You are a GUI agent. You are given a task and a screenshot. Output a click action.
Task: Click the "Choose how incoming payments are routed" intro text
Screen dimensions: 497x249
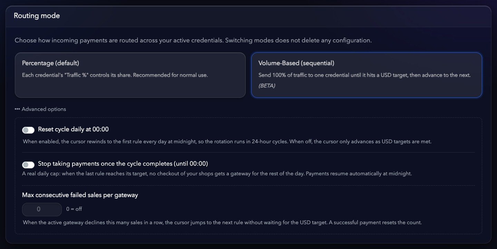click(193, 40)
